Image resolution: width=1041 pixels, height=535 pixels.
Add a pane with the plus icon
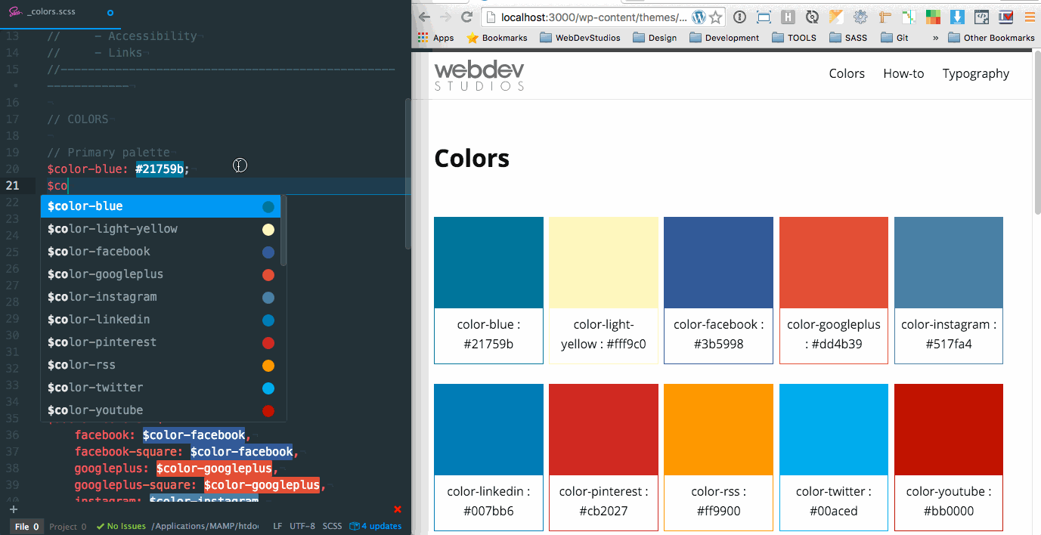coord(13,509)
